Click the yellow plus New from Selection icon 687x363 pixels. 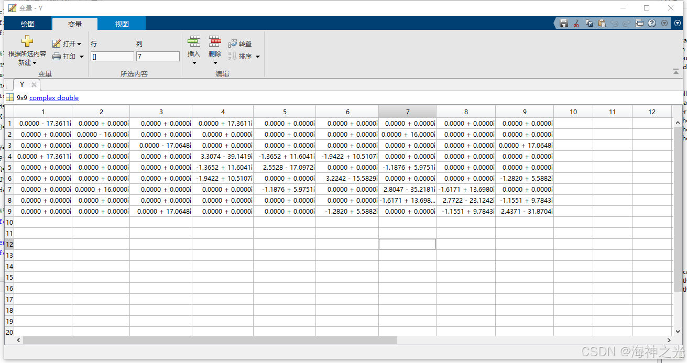click(x=27, y=41)
